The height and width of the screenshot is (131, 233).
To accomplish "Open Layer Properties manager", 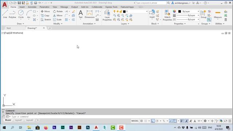I will (x=107, y=15).
